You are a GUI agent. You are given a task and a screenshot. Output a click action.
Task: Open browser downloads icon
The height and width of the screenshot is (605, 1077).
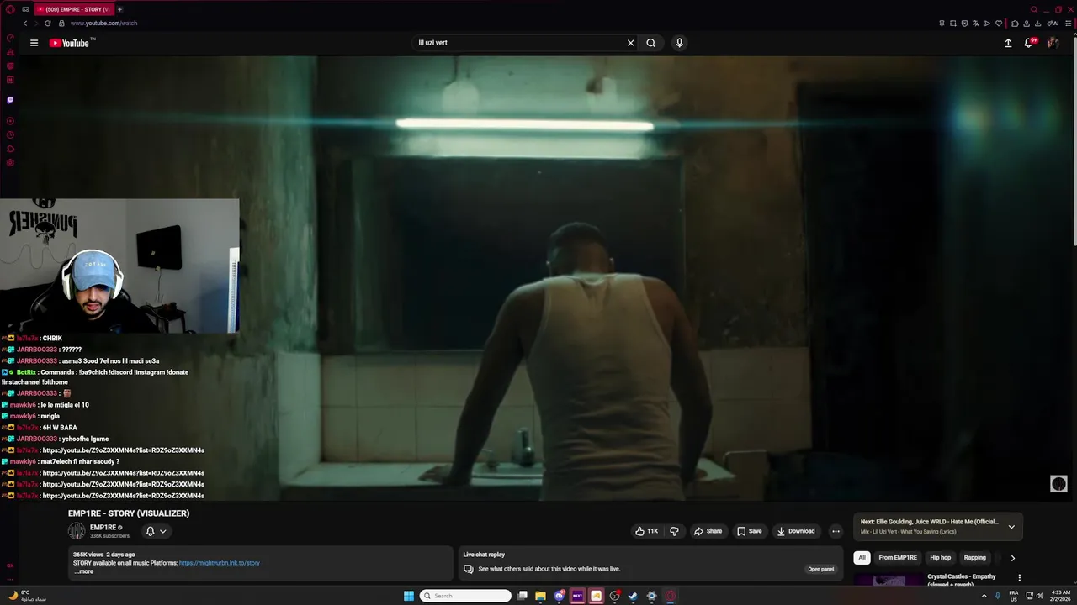(1037, 24)
